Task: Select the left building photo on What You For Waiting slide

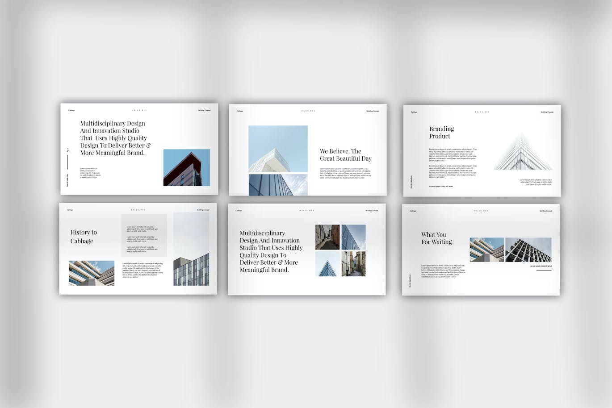Action: [486, 250]
